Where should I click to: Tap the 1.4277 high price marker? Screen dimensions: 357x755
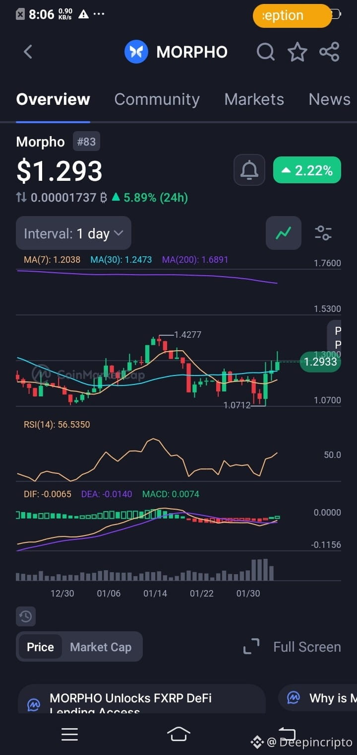pos(187,334)
